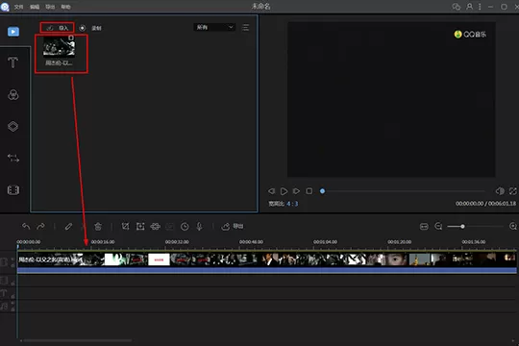Mute the preview with speaker icon
This screenshot has height=346, width=519.
point(500,191)
